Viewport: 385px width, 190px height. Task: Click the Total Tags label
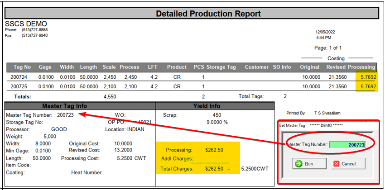coord(251,96)
